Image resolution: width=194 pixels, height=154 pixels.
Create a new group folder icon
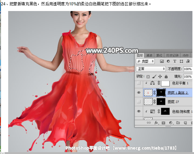tap(178, 123)
